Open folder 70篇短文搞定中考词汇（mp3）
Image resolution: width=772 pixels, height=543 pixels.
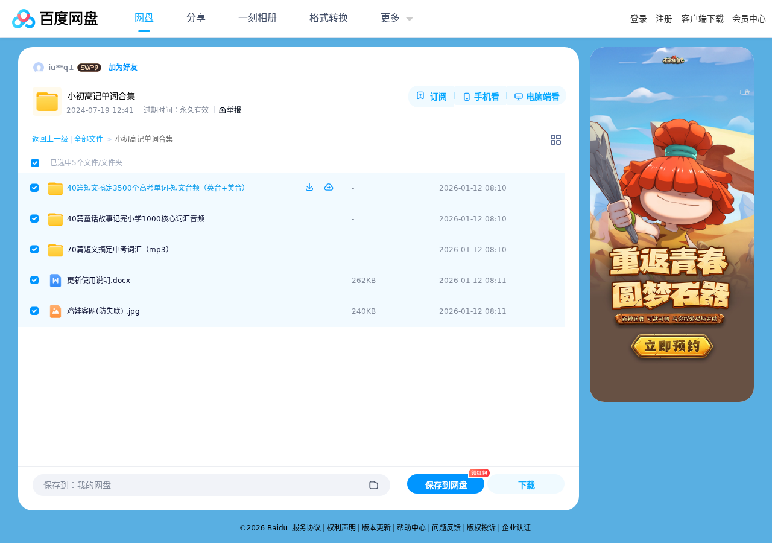tap(119, 250)
